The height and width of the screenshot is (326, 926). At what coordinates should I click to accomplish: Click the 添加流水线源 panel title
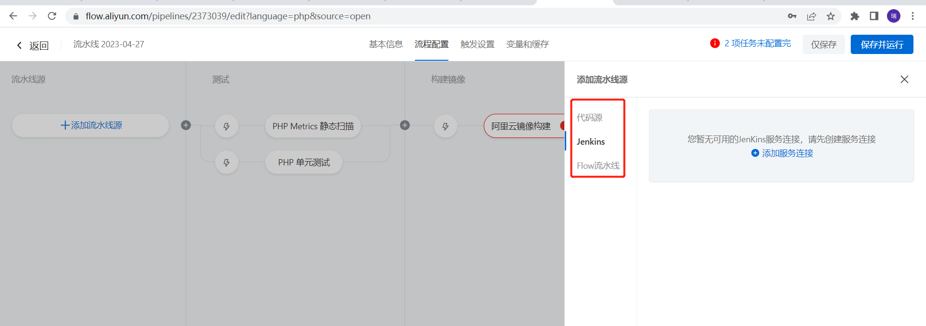602,80
